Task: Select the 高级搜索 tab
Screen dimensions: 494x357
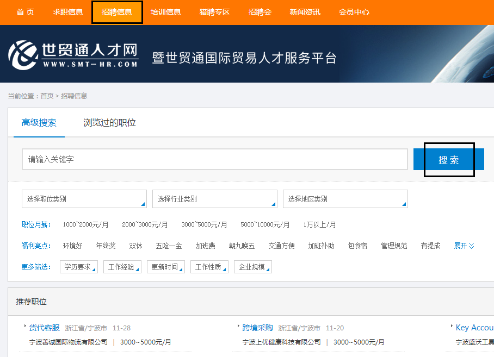Action: (39, 123)
